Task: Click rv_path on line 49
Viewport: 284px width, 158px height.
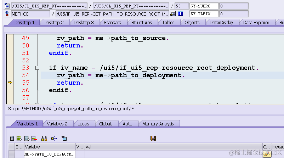Action: (x=70, y=38)
